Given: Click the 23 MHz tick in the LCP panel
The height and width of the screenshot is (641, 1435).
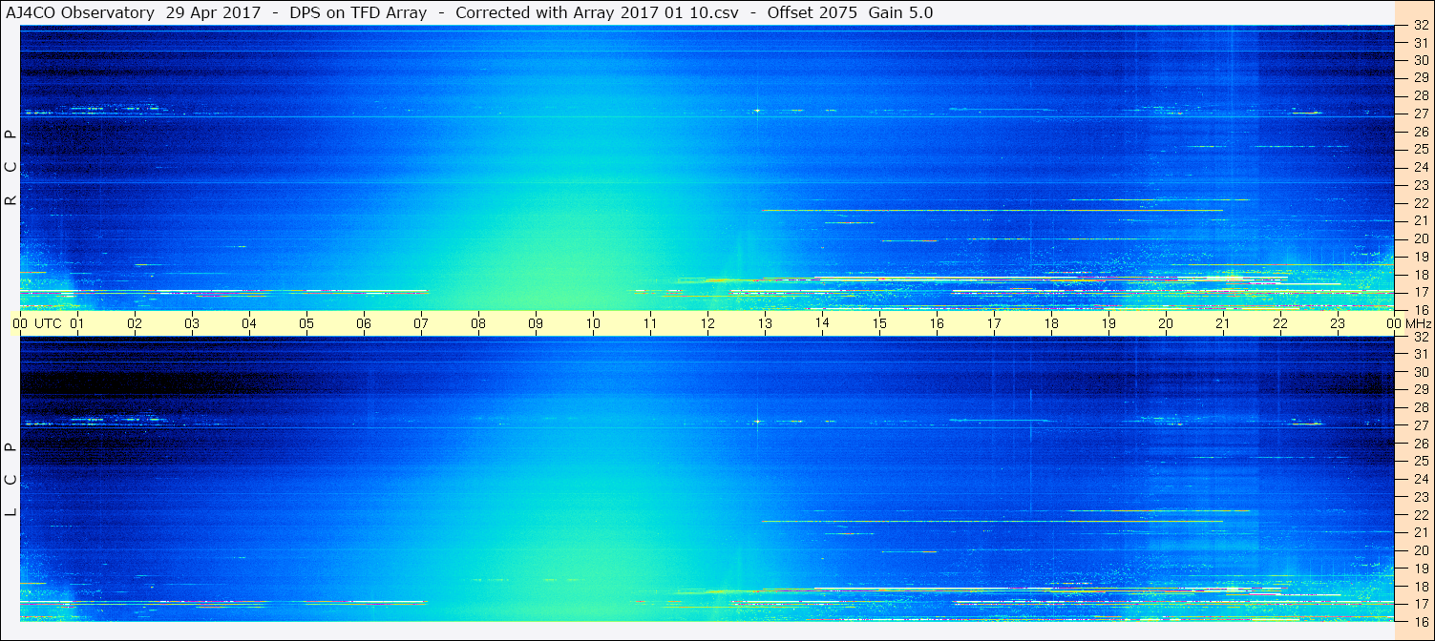Looking at the screenshot, I should point(1420,497).
